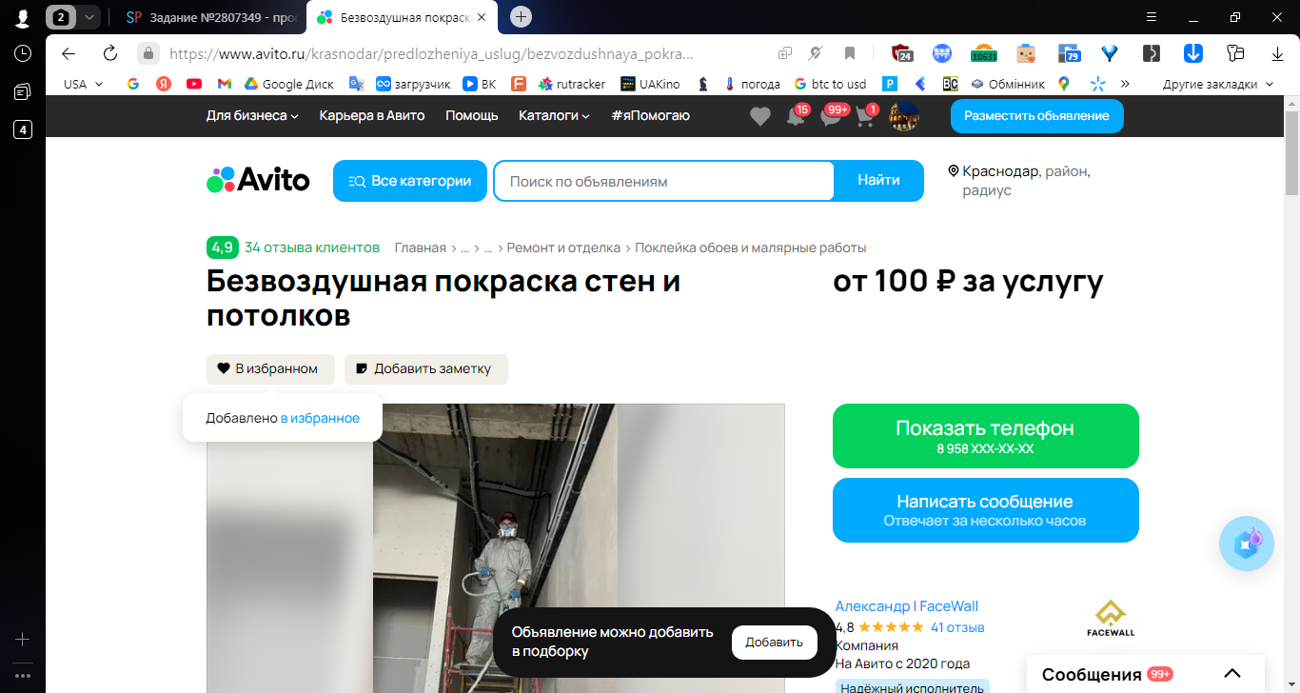Open Карьера в Авито menu item
1300x693 pixels.
click(x=372, y=115)
